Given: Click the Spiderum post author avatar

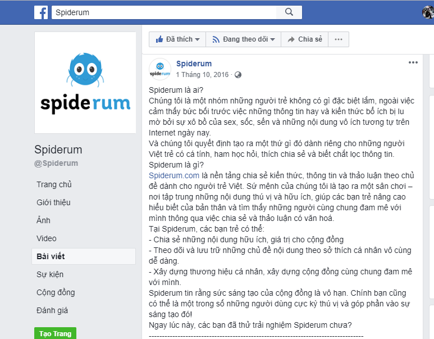Looking at the screenshot, I should 160,69.
